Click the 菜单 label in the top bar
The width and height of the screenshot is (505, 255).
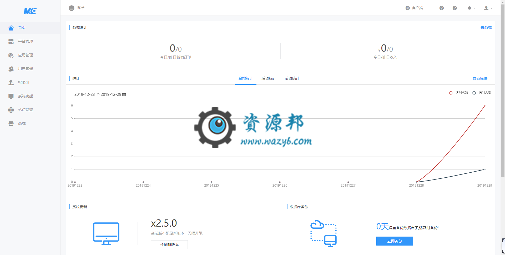[x=81, y=8]
